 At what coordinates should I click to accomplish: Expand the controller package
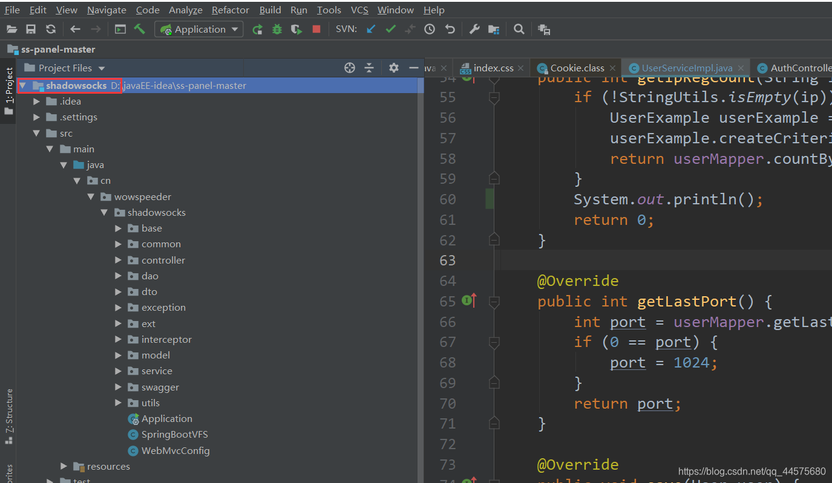click(x=118, y=260)
